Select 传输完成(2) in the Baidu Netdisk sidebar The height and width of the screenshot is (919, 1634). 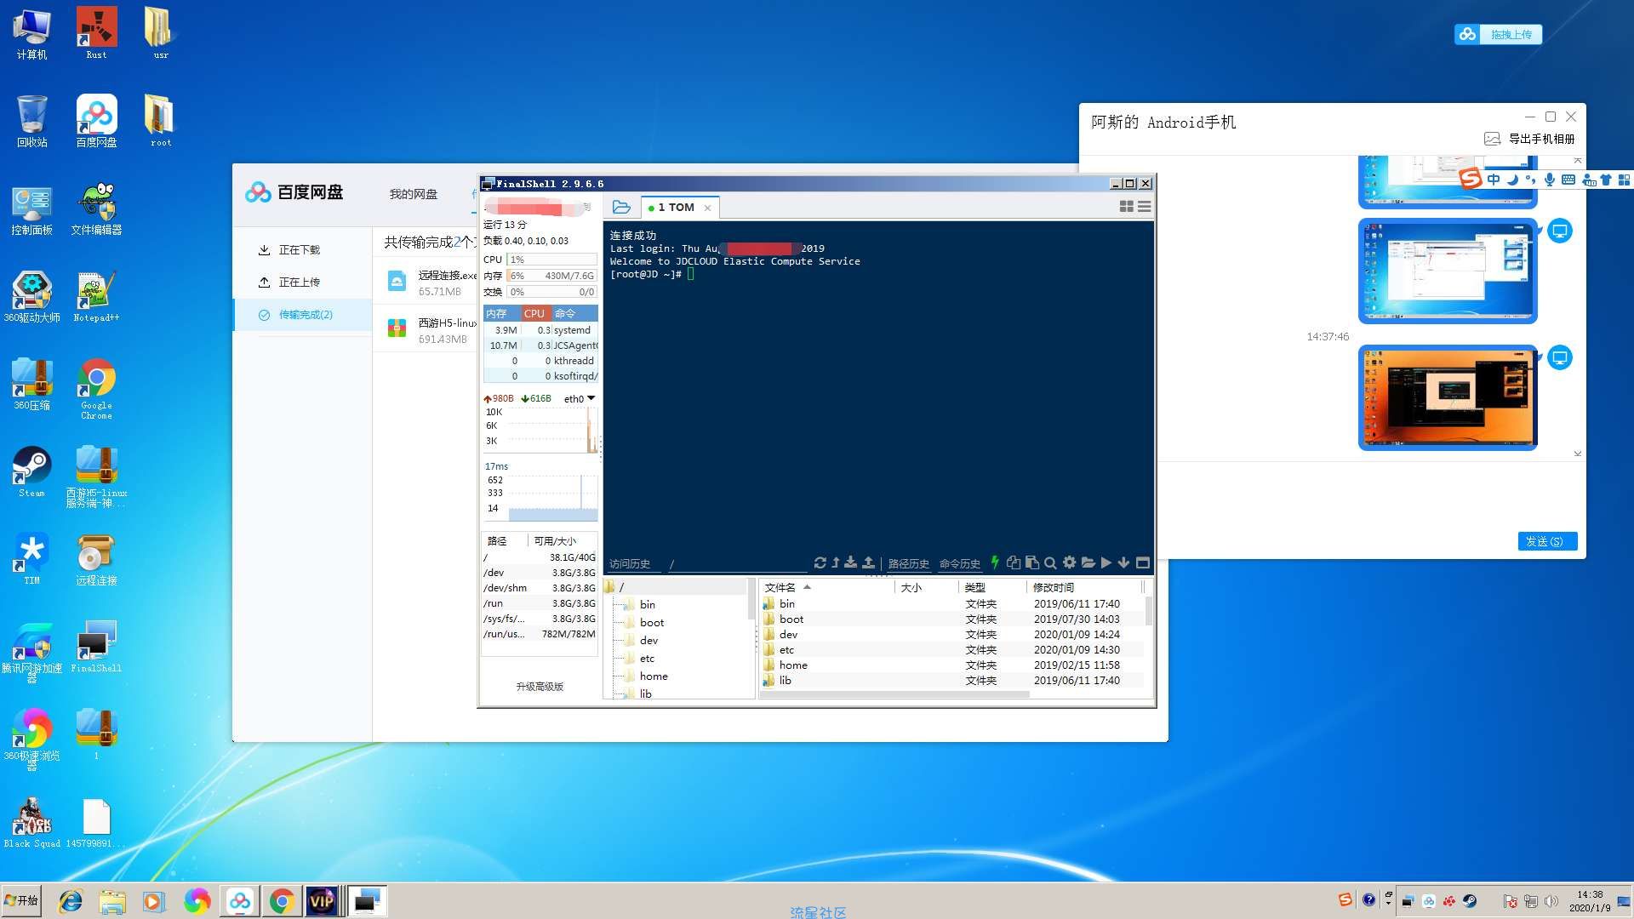click(303, 315)
